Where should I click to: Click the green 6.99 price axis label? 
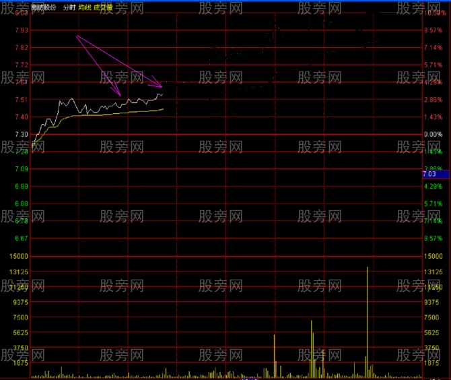click(22, 186)
